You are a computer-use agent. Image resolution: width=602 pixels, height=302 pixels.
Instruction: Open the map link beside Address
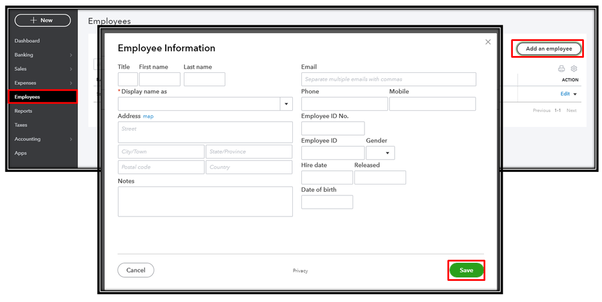148,116
